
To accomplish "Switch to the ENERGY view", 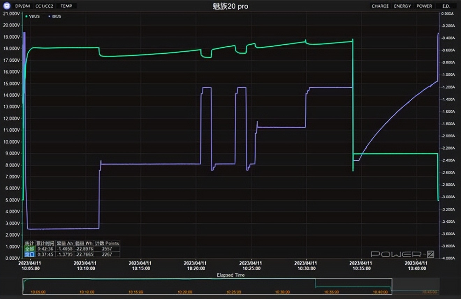I will (402, 6).
